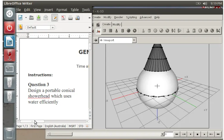Screen dimensions: 224x140
Task: Click the New Document icon in Writer
Action: tap(20, 18)
